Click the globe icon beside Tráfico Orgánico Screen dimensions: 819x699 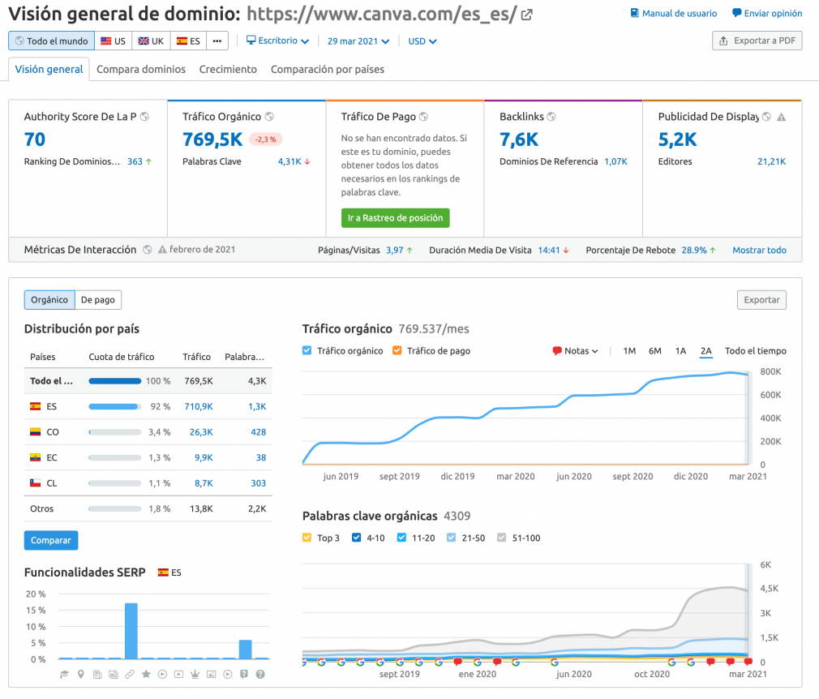(x=269, y=117)
